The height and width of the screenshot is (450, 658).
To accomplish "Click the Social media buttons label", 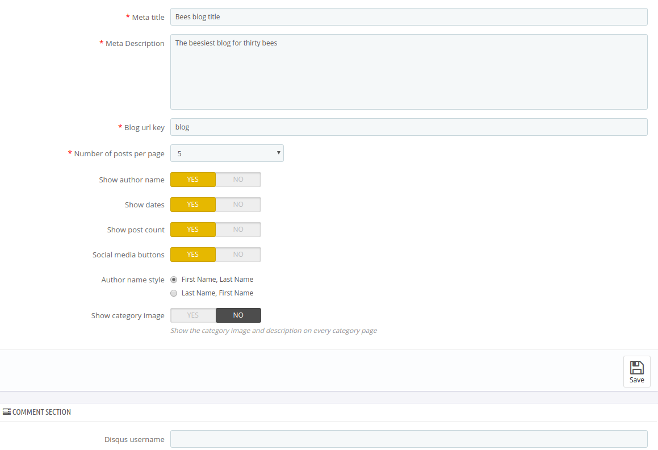I will (128, 255).
